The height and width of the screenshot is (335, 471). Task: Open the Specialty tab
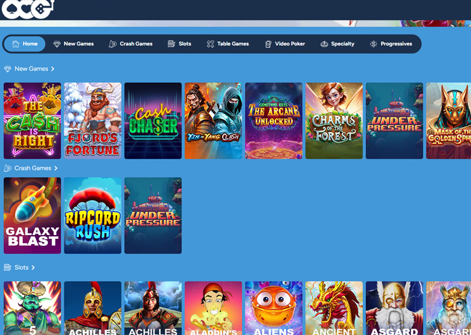[337, 44]
